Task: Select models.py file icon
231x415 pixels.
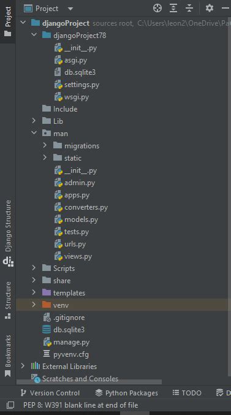Action: click(58, 219)
